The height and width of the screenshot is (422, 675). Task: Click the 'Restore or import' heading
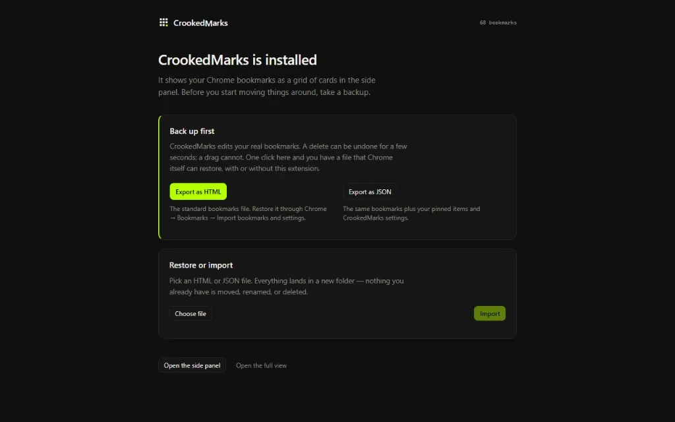point(201,265)
